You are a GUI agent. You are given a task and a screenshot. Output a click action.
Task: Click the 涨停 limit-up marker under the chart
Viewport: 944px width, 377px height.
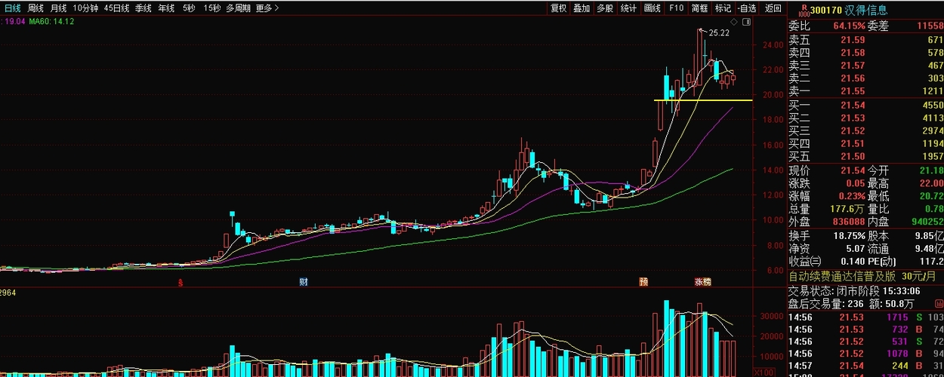pos(702,282)
